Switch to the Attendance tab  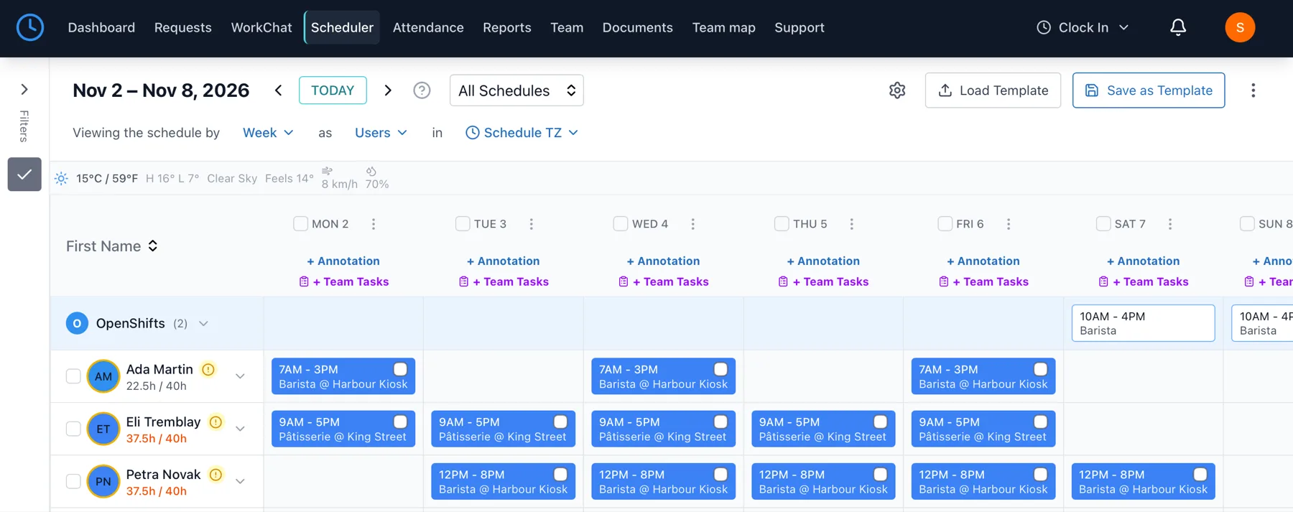(428, 27)
